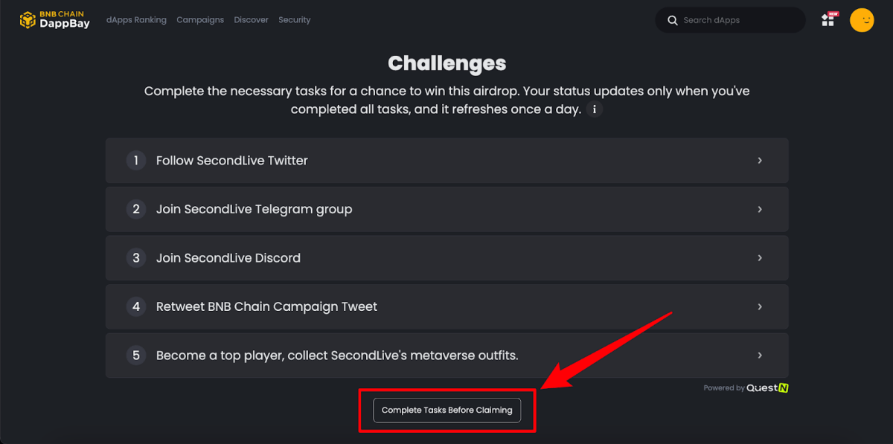Expand the metaverse outfits task chevron
This screenshot has width=893, height=444.
point(760,355)
